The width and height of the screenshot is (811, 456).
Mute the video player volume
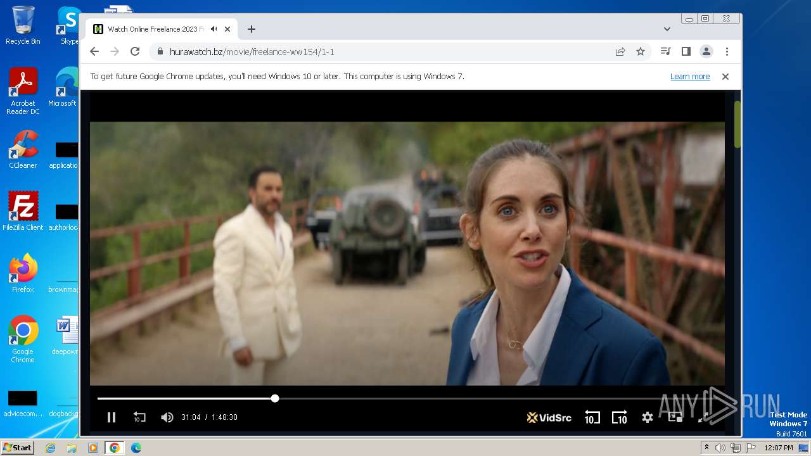coord(167,417)
